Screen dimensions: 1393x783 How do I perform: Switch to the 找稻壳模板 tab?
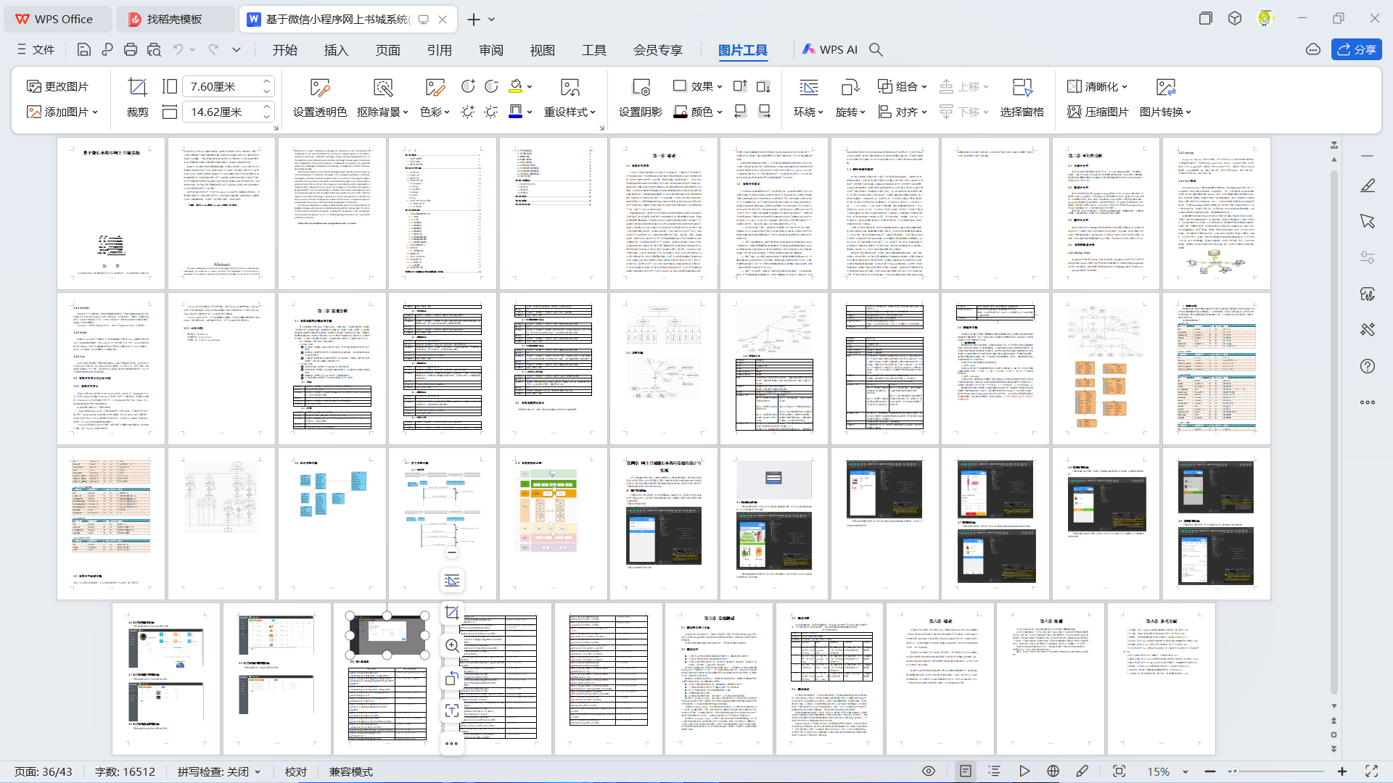point(175,19)
